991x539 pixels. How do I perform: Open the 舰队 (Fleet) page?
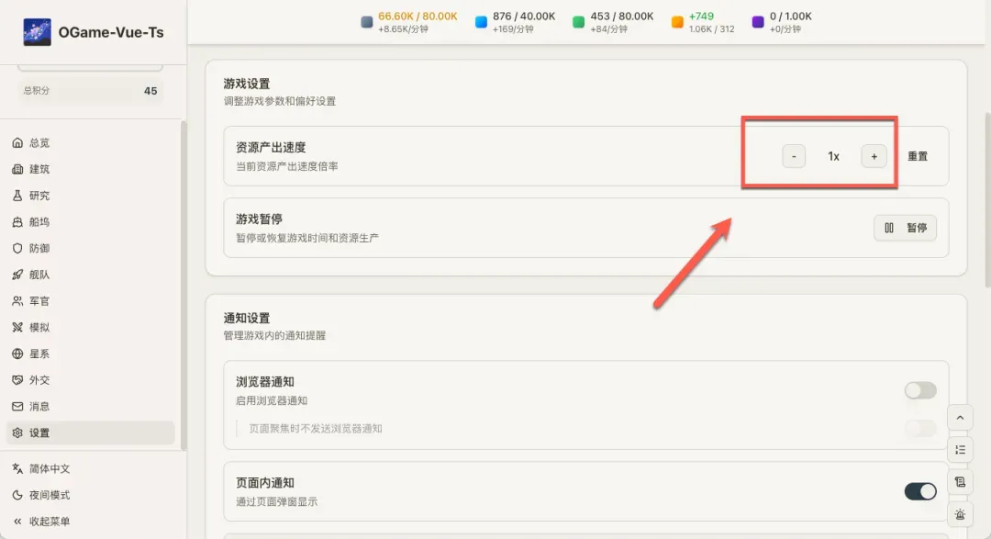pyautogui.click(x=39, y=275)
